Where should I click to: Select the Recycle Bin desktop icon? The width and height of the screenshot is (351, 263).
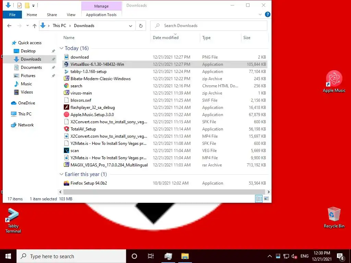[x=334, y=217]
